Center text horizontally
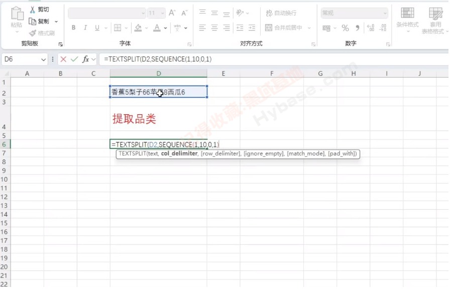 point(214,28)
